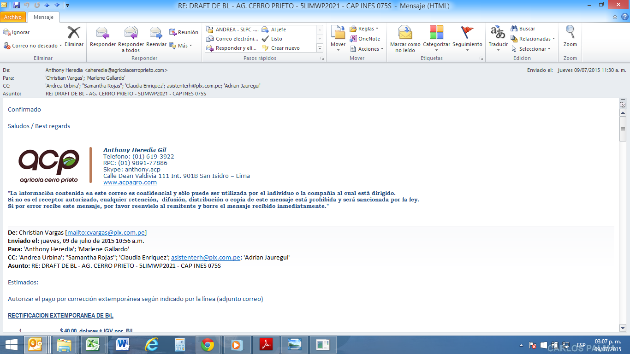Open the Archivo tab
630x354 pixels.
coord(13,17)
